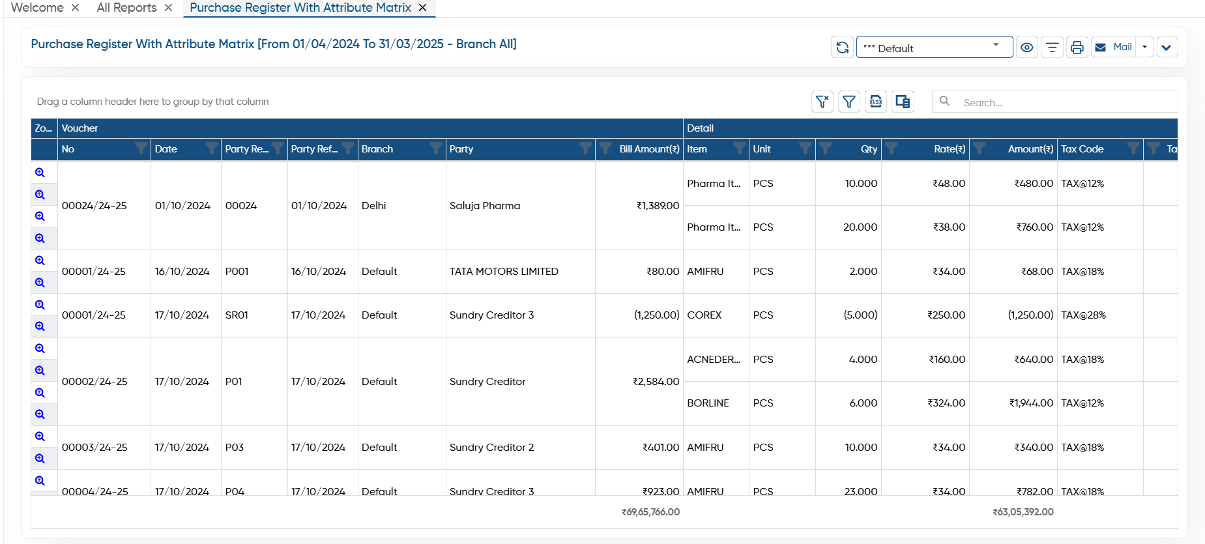Open the column chooser icon

tap(903, 102)
